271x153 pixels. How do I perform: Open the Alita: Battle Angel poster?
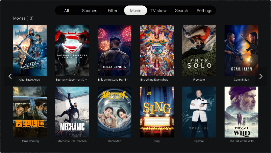point(30,50)
